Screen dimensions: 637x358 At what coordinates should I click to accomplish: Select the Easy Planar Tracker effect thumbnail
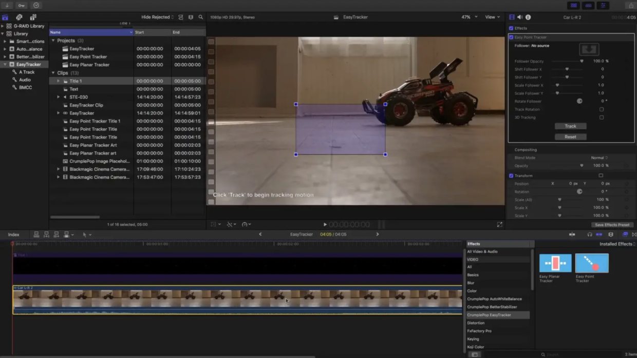(555, 263)
